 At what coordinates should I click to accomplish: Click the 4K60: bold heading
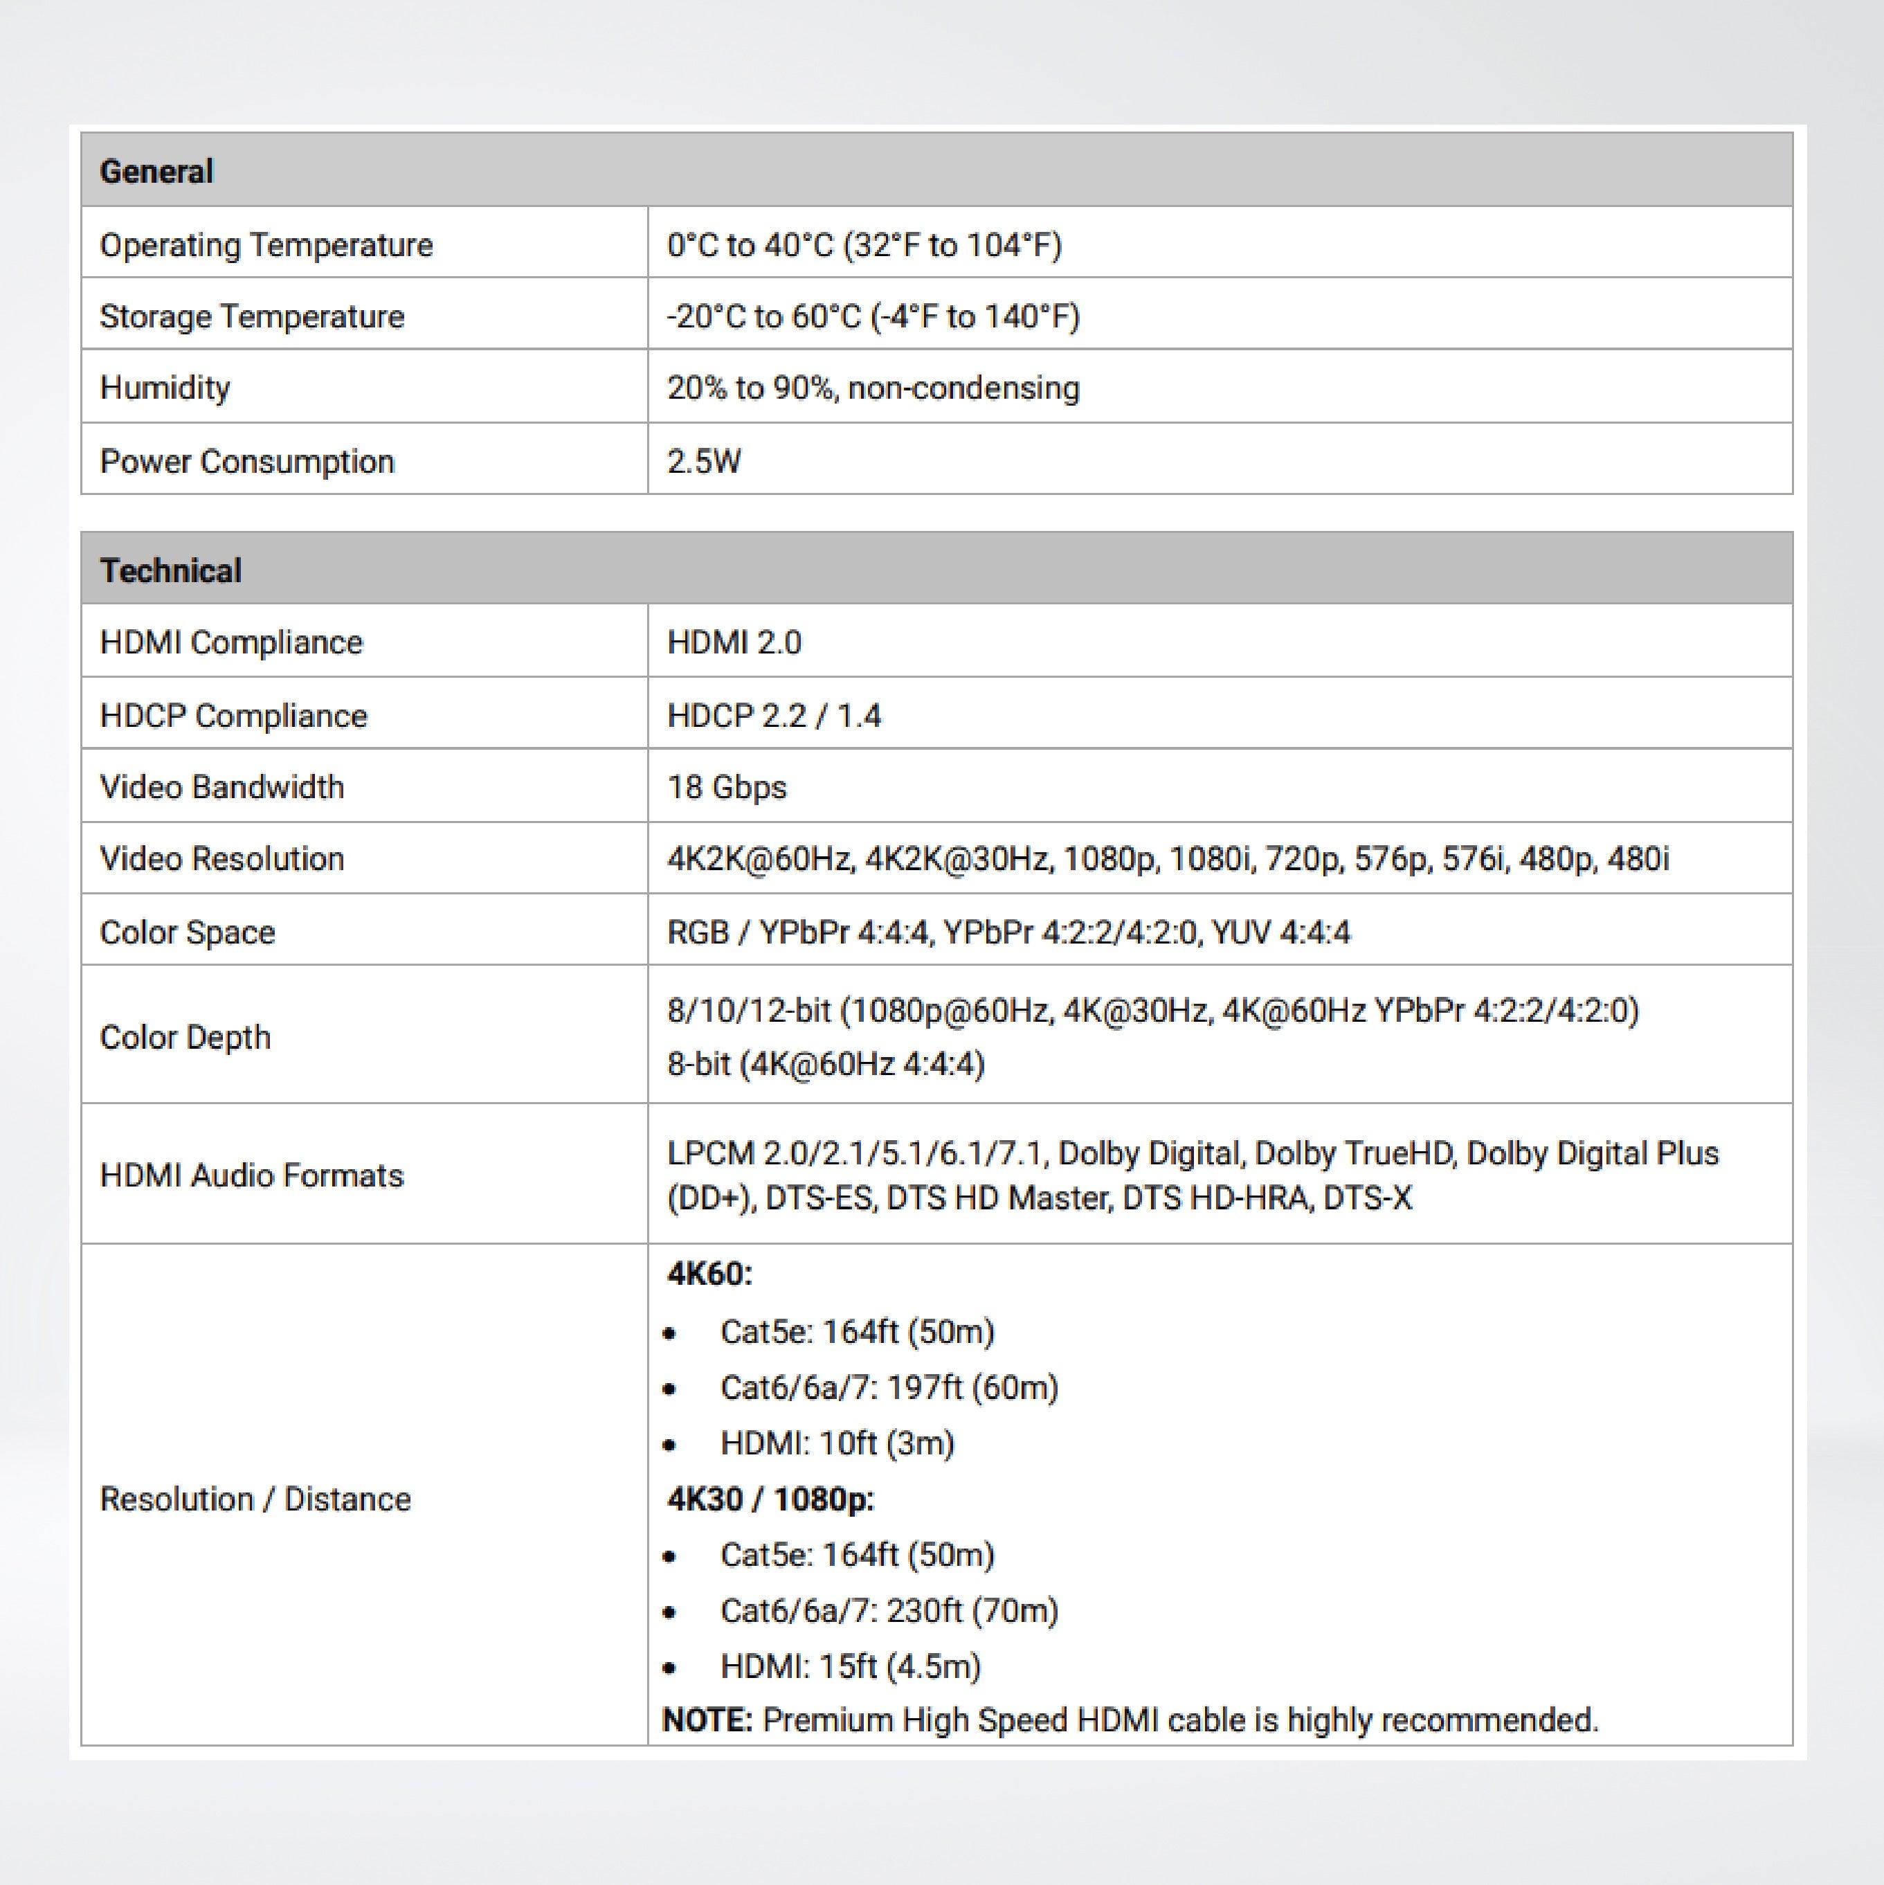pos(709,1274)
